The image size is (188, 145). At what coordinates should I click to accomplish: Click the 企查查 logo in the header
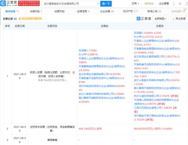point(9,3)
